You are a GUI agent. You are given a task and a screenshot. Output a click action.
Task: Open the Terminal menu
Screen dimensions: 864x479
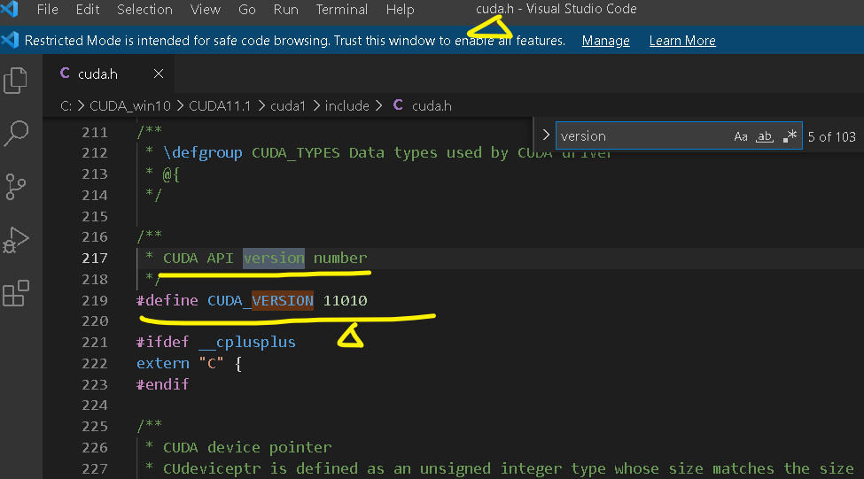coord(342,10)
